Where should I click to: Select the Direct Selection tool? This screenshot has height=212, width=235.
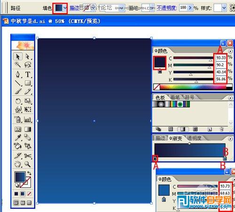pos(28,56)
